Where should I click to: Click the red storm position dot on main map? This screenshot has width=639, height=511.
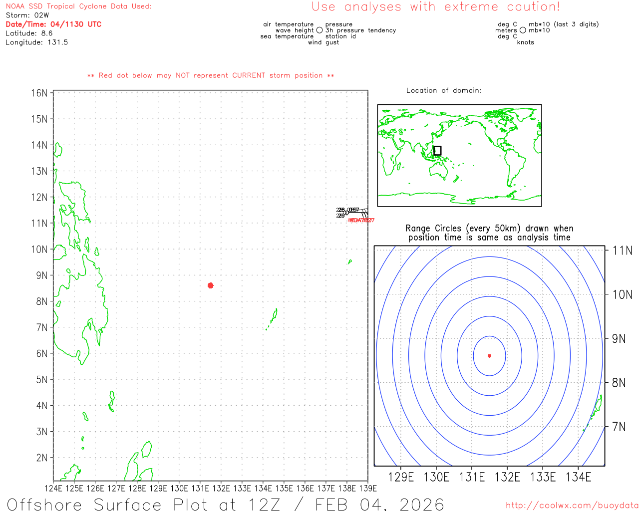coord(211,285)
